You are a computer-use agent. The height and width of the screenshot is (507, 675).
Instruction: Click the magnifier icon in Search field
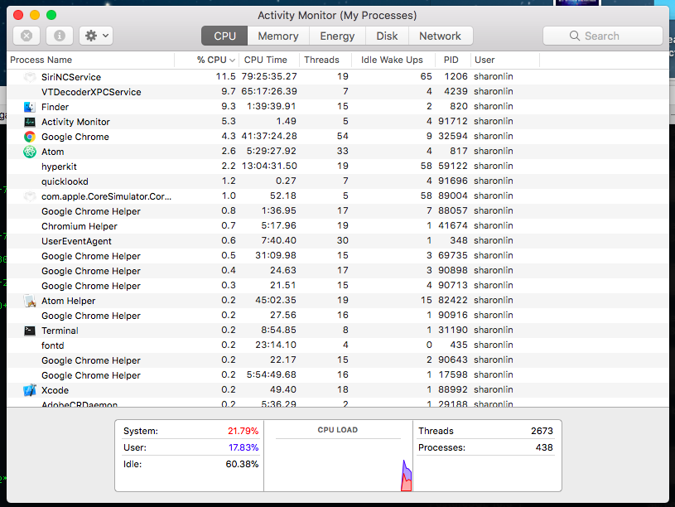click(575, 36)
